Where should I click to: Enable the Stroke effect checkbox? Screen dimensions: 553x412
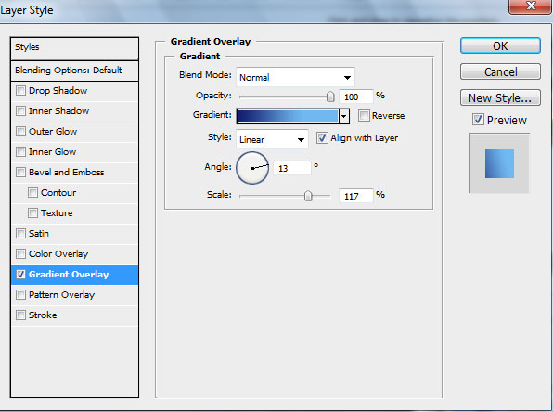tap(20, 315)
